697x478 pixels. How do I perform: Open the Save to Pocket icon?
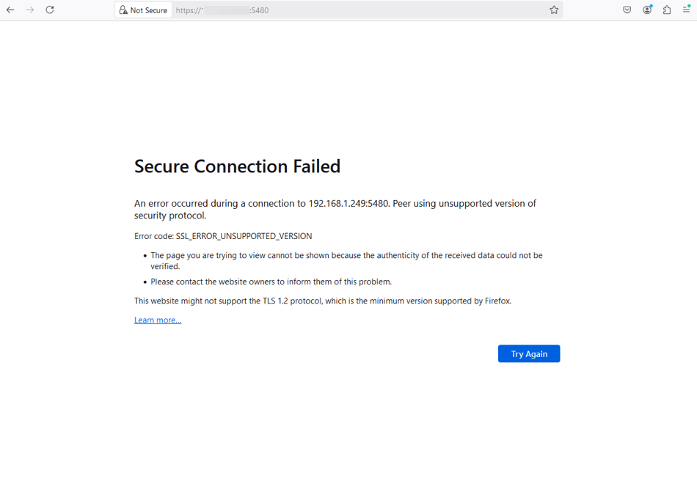627,10
